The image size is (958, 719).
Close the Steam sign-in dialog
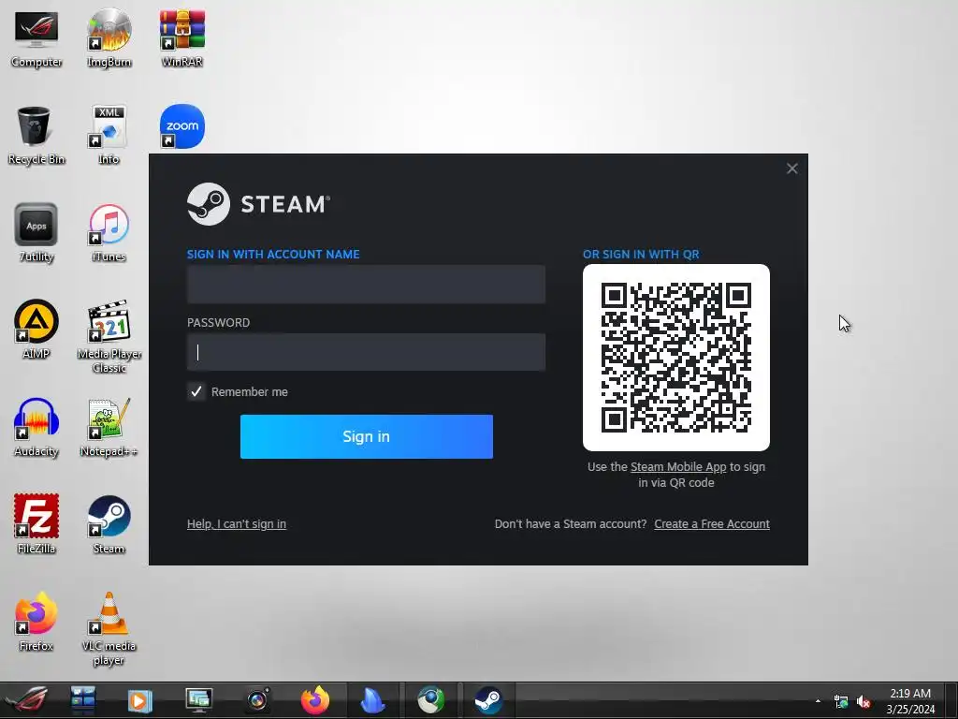pos(791,169)
